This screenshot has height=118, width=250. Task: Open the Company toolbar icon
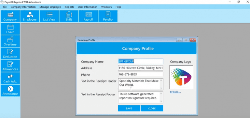[10, 16]
